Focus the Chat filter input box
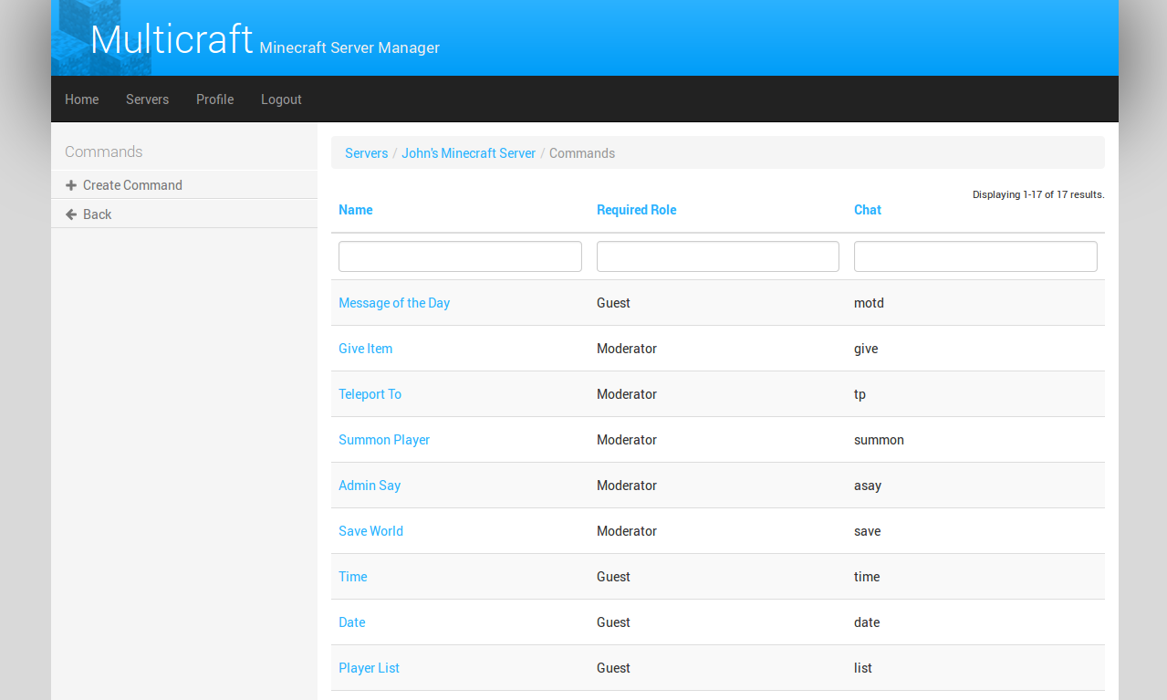1167x700 pixels. (975, 256)
